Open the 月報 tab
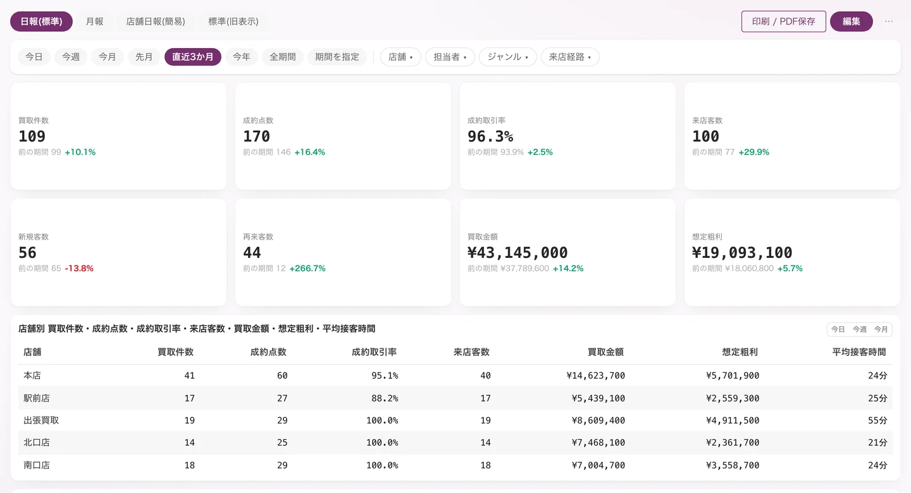 click(x=95, y=21)
